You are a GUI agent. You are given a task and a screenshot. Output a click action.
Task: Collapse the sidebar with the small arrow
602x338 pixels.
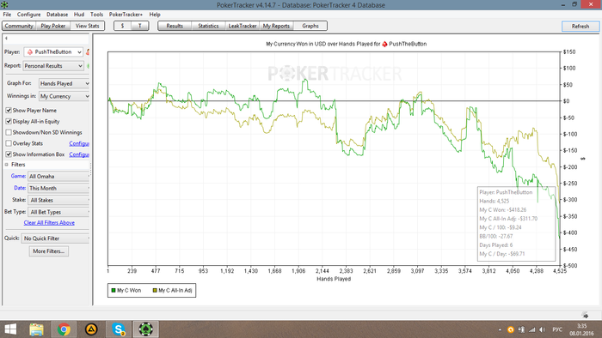(6, 38)
